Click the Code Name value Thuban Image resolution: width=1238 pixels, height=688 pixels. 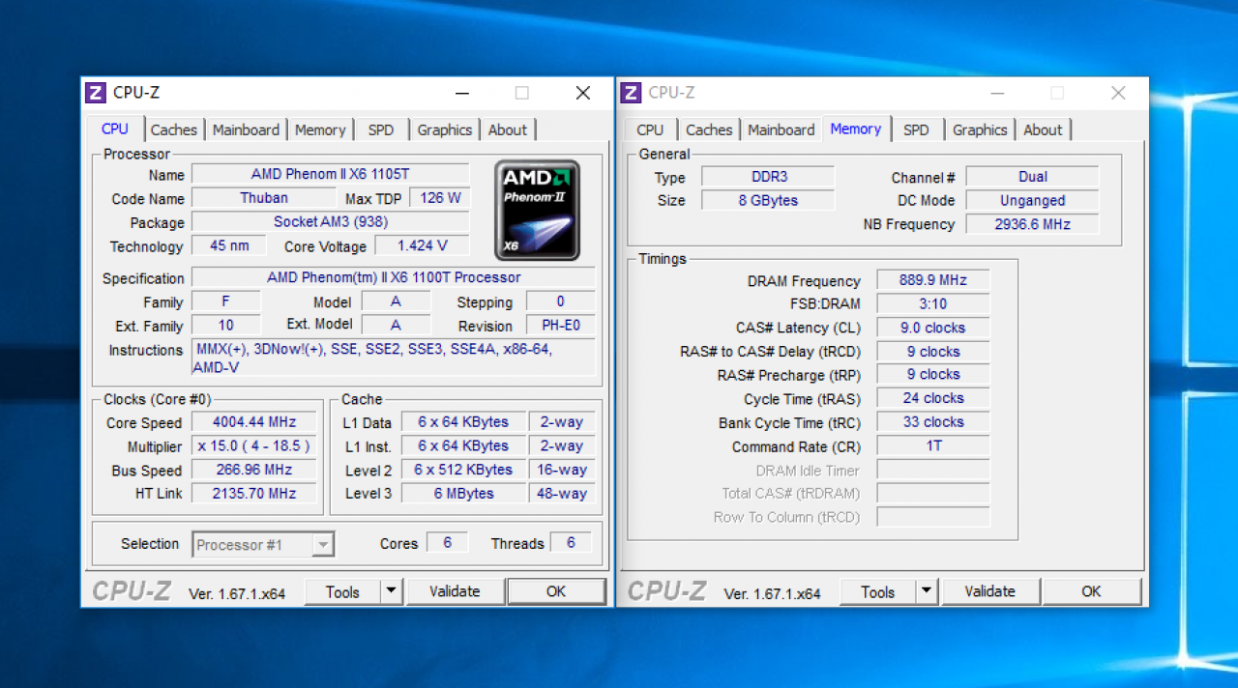264,198
